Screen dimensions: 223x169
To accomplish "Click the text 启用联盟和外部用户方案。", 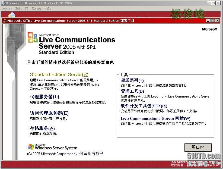I will [48, 119].
